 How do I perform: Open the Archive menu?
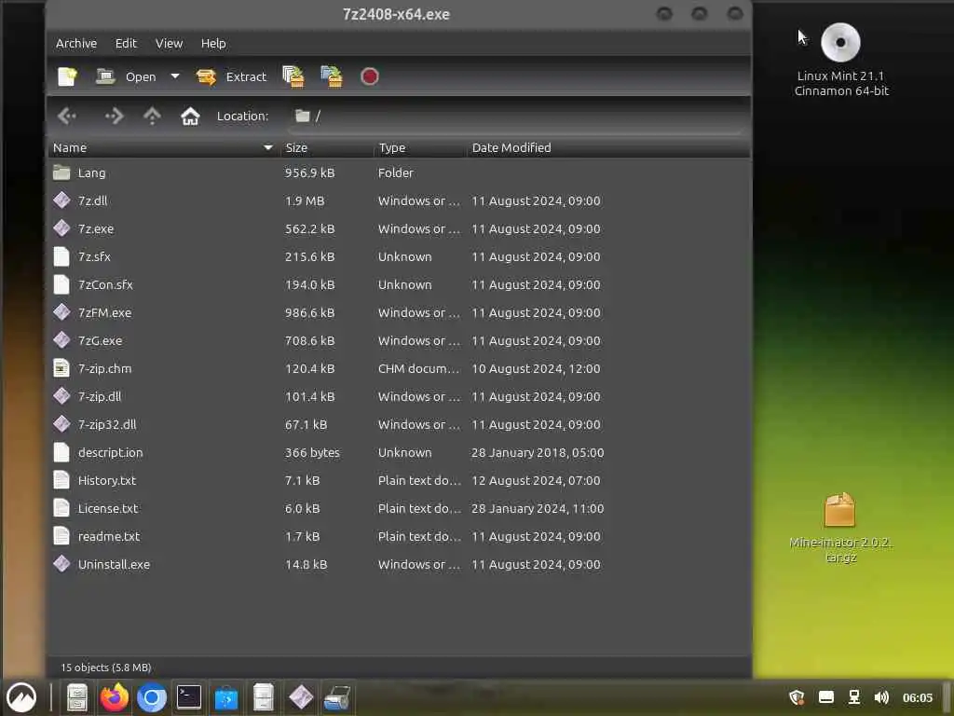(x=76, y=43)
